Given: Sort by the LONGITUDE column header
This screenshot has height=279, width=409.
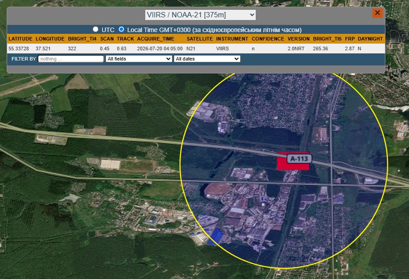Looking at the screenshot, I should 50,39.
